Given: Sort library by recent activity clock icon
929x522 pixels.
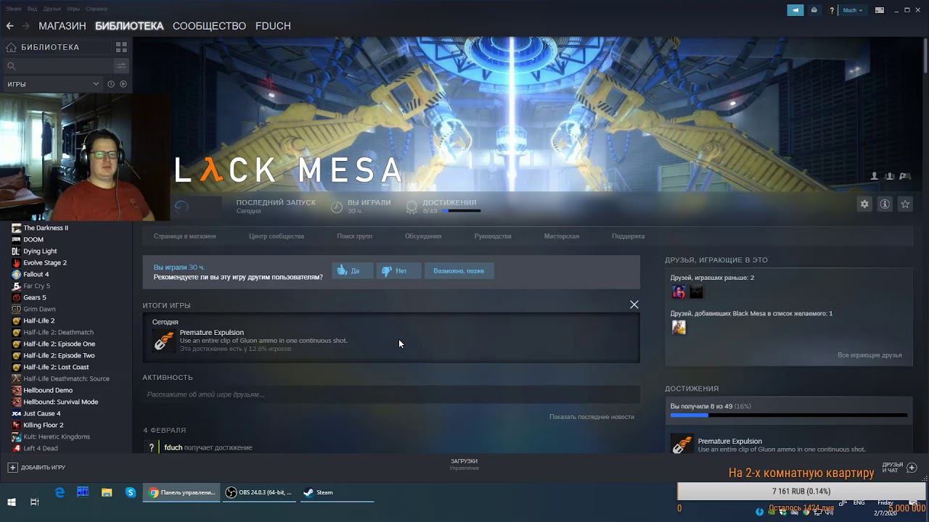Looking at the screenshot, I should 111,84.
